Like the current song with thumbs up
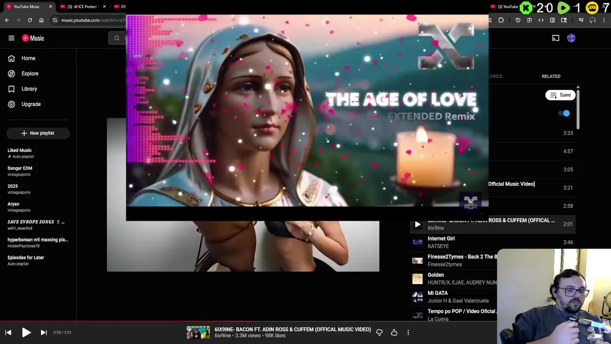Image resolution: width=611 pixels, height=344 pixels. 394,333
